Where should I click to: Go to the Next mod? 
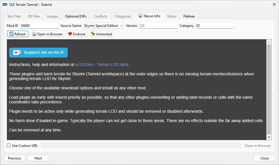click(38, 158)
